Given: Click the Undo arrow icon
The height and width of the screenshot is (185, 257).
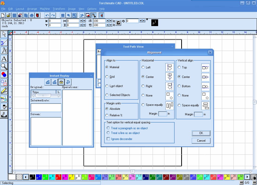Looking at the screenshot, I should [x=47, y=15].
